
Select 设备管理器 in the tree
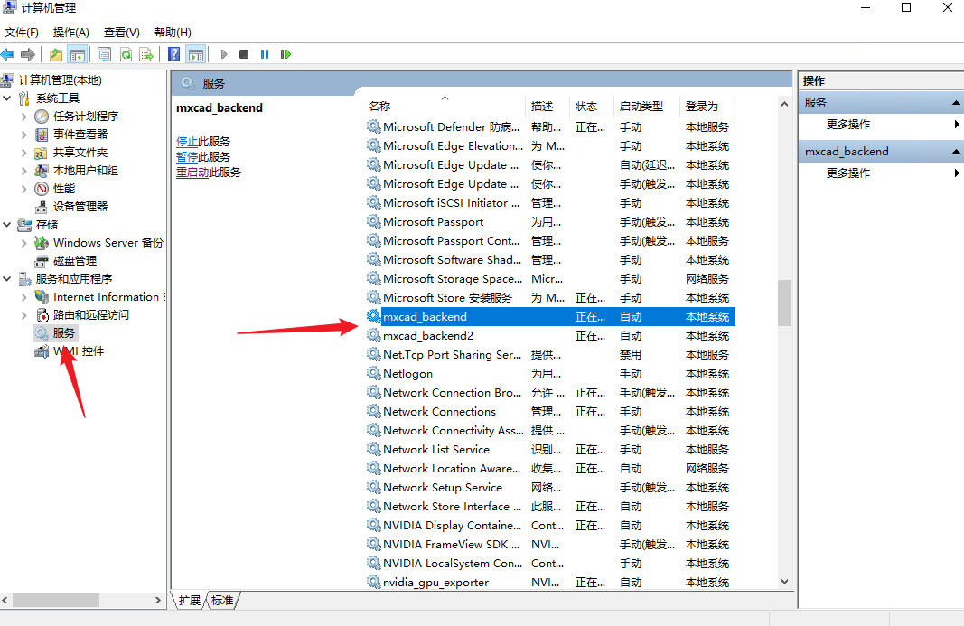80,207
